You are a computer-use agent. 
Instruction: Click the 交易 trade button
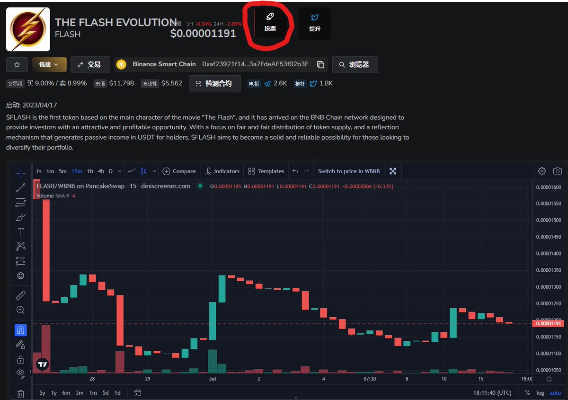point(90,65)
